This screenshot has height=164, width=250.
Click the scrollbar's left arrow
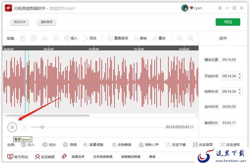point(5,115)
